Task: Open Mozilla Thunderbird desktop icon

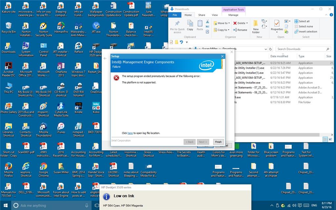Action: click(x=44, y=130)
